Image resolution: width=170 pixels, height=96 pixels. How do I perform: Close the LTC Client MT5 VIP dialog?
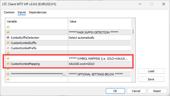coord(164,4)
